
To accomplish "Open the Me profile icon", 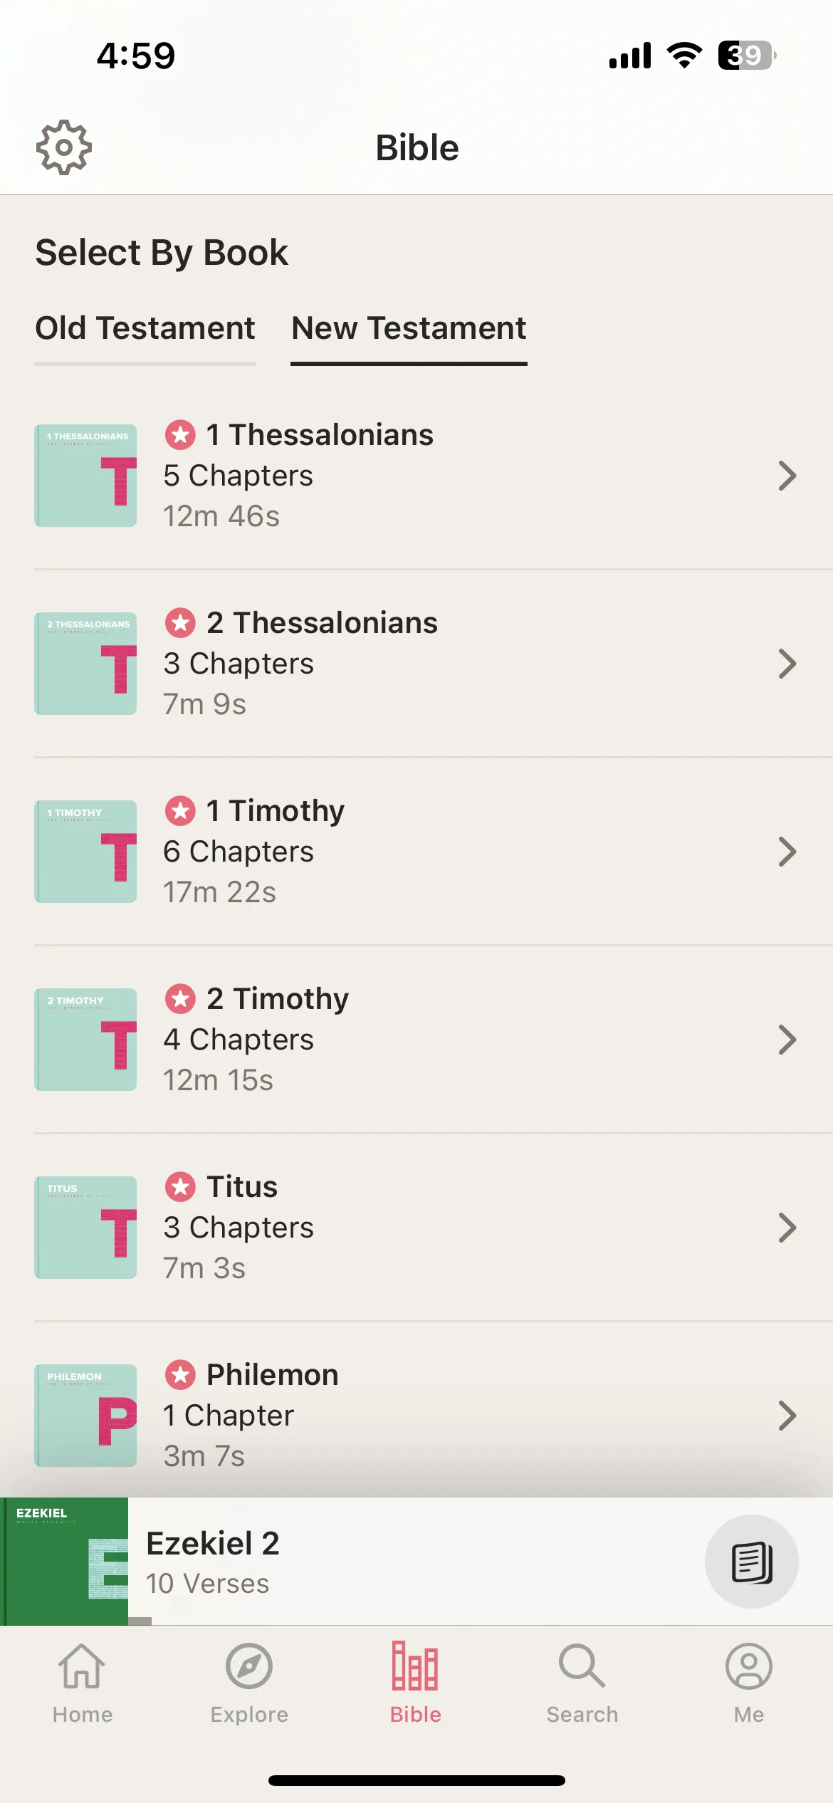I will click(x=749, y=1666).
